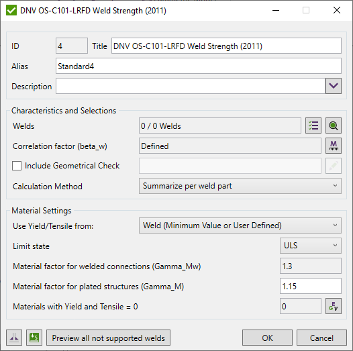The image size is (353, 351).
Task: Click the Yield and Tensile = 0 value field
Action: (301, 306)
